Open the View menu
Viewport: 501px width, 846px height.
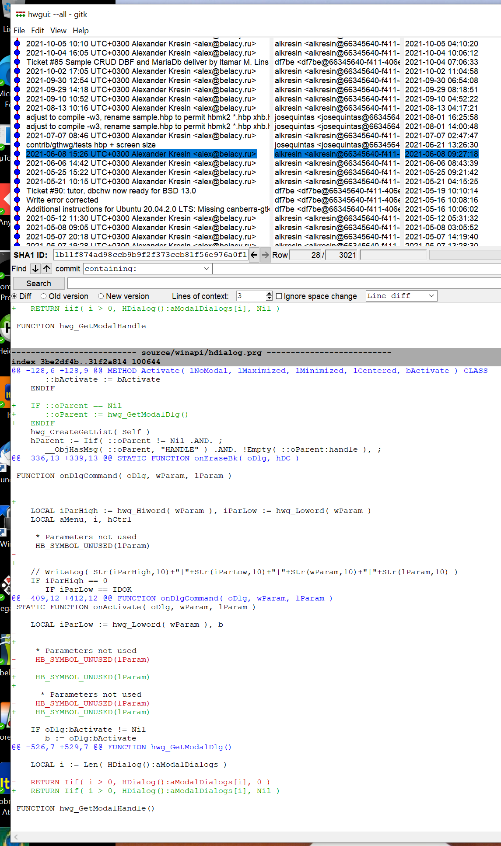tap(58, 31)
